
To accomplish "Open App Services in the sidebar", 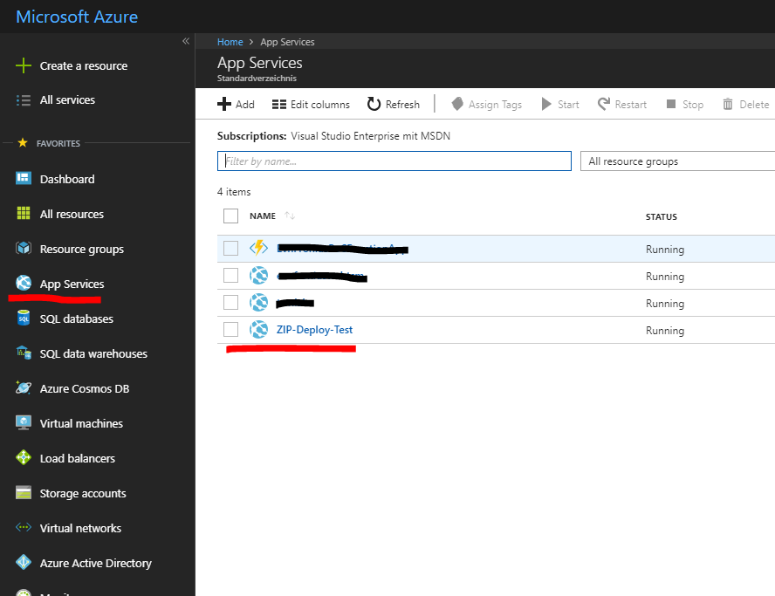I will [72, 284].
